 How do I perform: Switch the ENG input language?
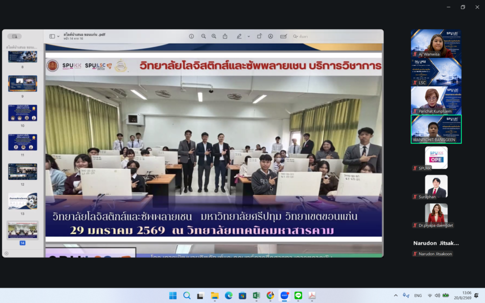point(418,295)
